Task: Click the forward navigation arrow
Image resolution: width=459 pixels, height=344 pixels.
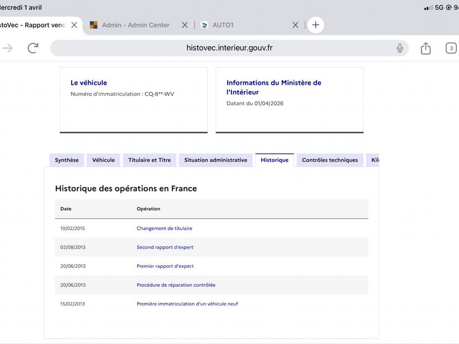Action: pos(7,48)
